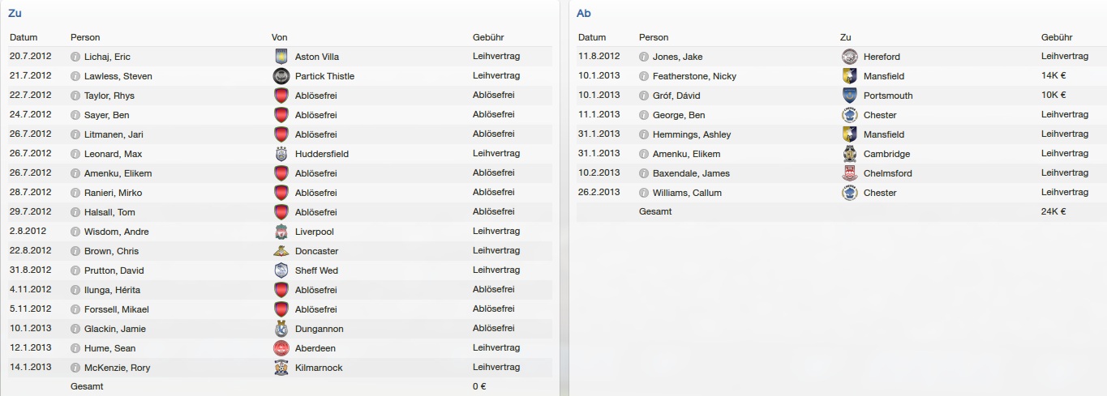Sort outgoing transfers by Gebühr header
The height and width of the screenshot is (396, 1107).
(1057, 37)
